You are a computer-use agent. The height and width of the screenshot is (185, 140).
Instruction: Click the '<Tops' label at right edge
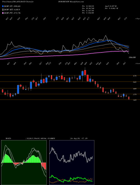pos(138,19)
